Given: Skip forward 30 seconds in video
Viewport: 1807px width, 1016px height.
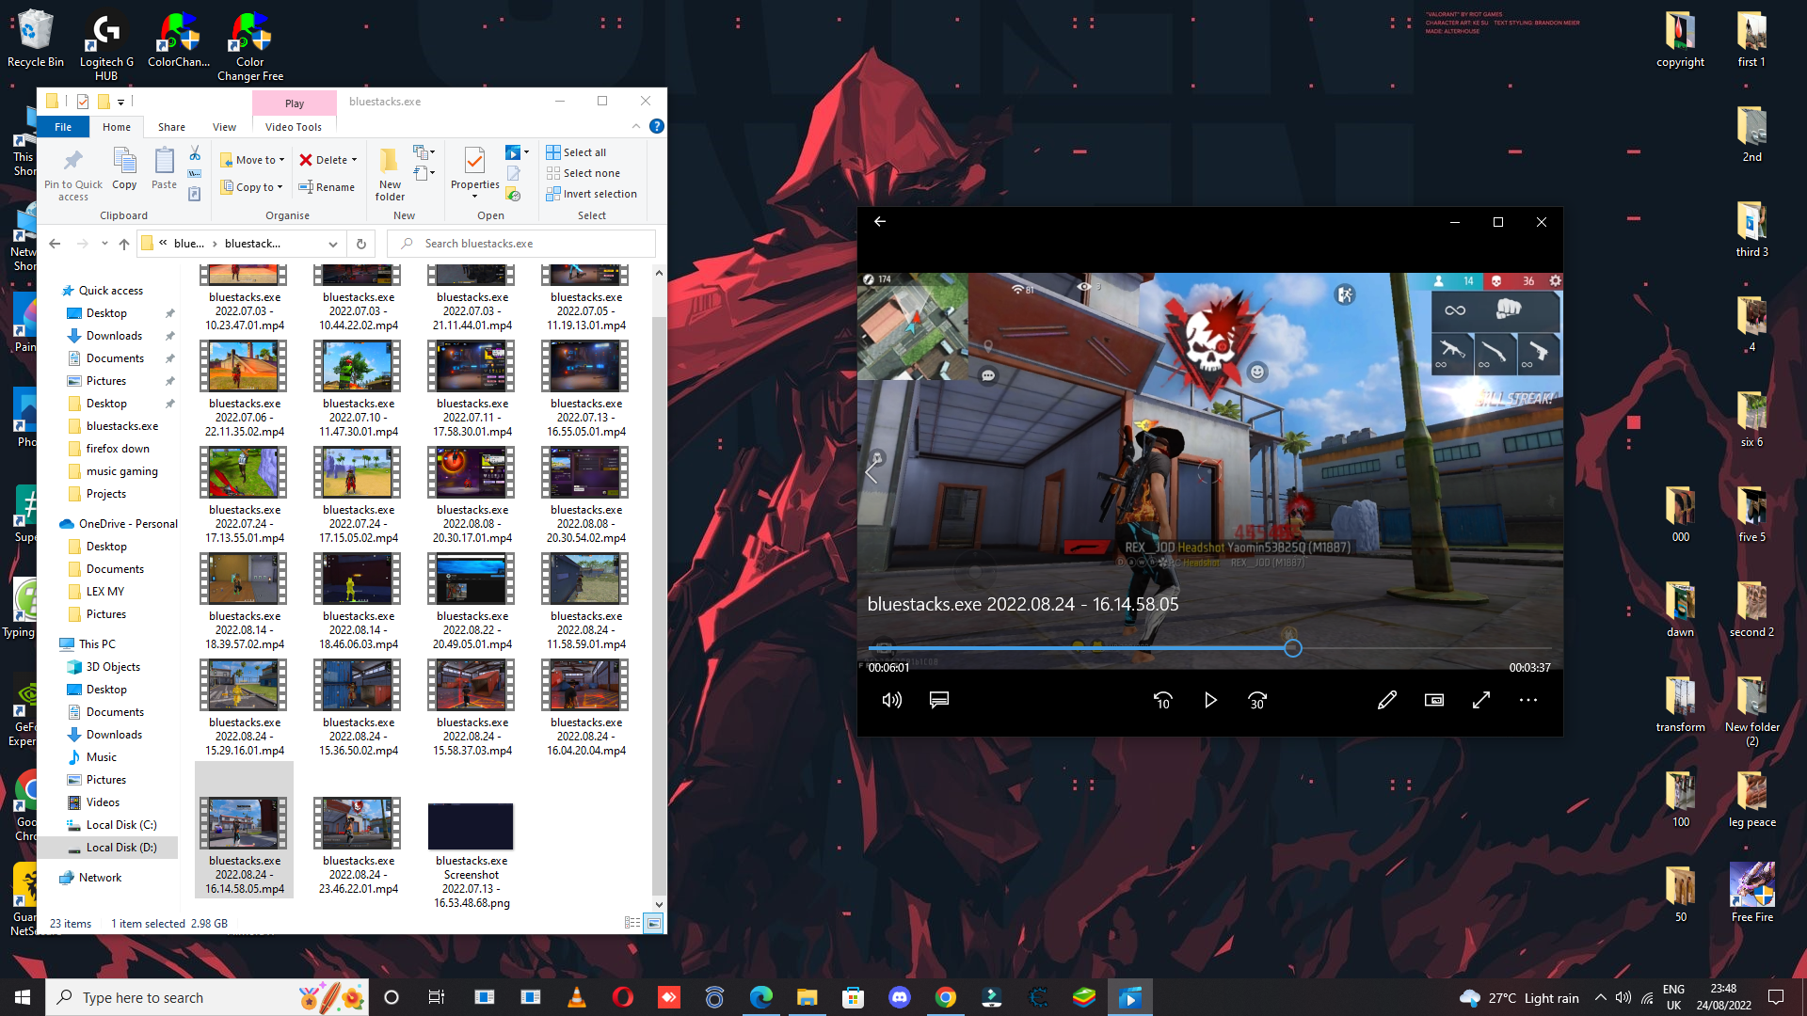Looking at the screenshot, I should [1257, 701].
